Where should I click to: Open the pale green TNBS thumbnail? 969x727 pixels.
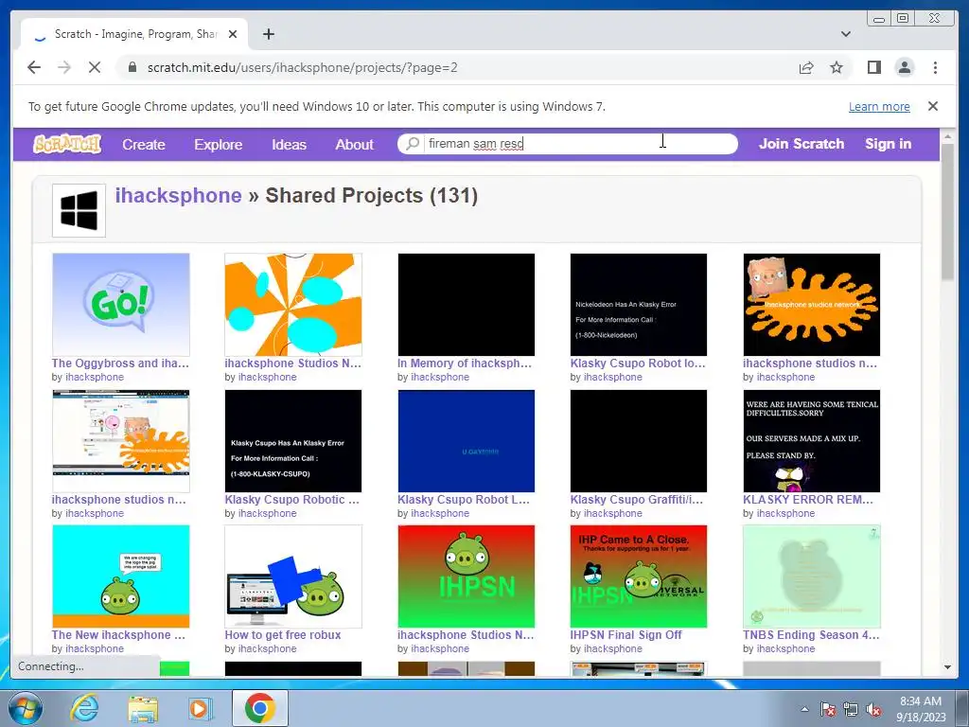(x=811, y=576)
